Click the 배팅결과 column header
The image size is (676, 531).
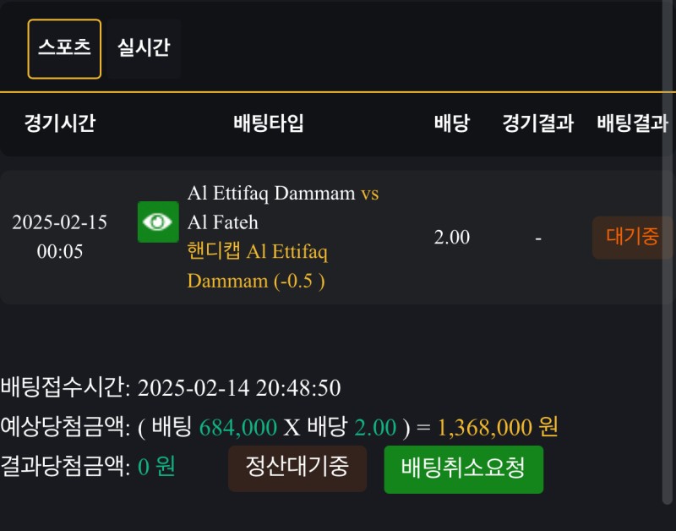(x=632, y=123)
